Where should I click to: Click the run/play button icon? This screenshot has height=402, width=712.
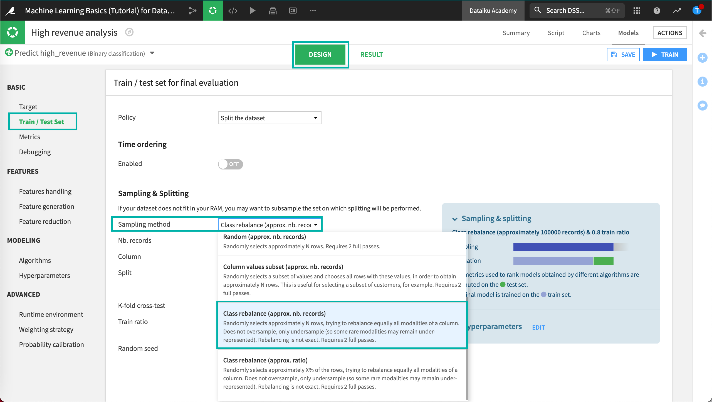(253, 10)
